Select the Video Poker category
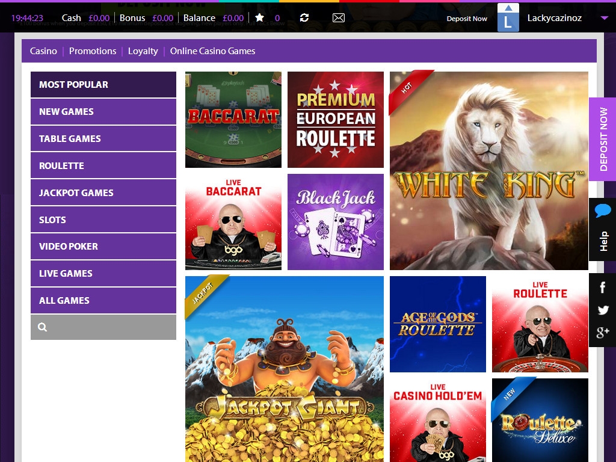The height and width of the screenshot is (462, 616). pos(103,246)
